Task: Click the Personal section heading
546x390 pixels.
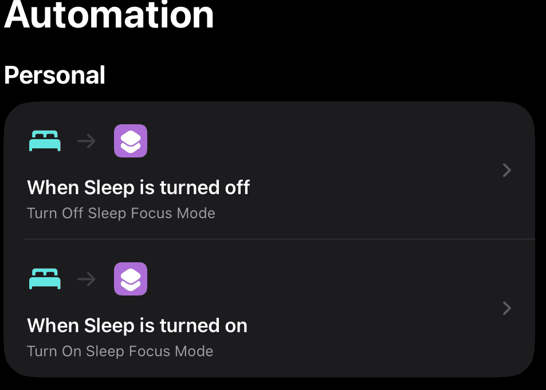Action: 54,75
